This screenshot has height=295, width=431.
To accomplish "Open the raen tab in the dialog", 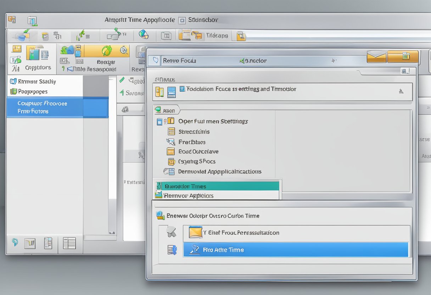I will pyautogui.click(x=167, y=110).
